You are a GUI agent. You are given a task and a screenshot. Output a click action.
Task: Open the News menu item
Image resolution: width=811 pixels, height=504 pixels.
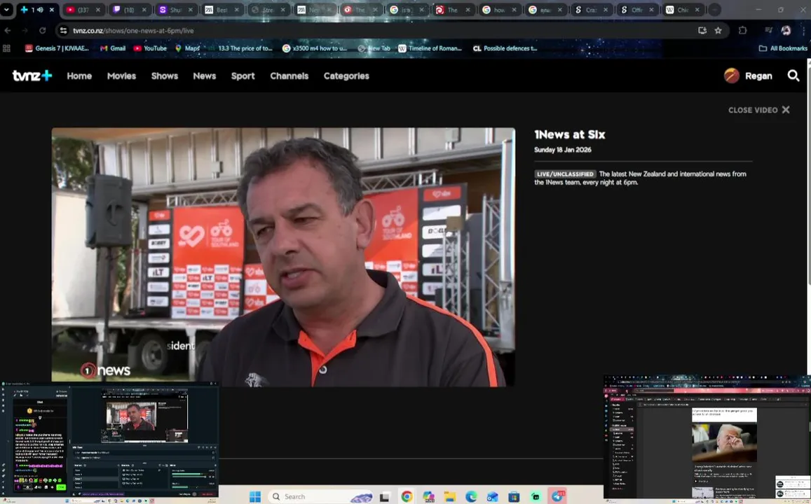click(x=204, y=76)
